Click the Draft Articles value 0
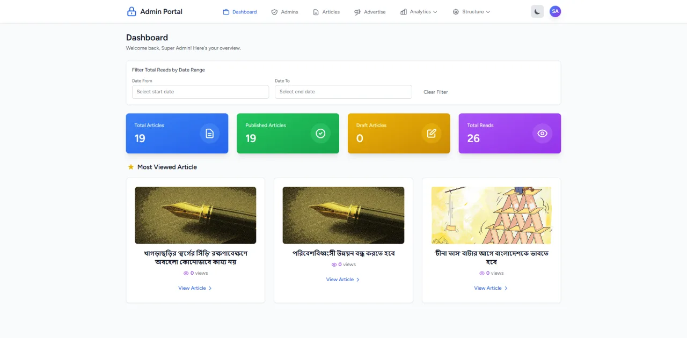687x338 pixels. [x=360, y=138]
